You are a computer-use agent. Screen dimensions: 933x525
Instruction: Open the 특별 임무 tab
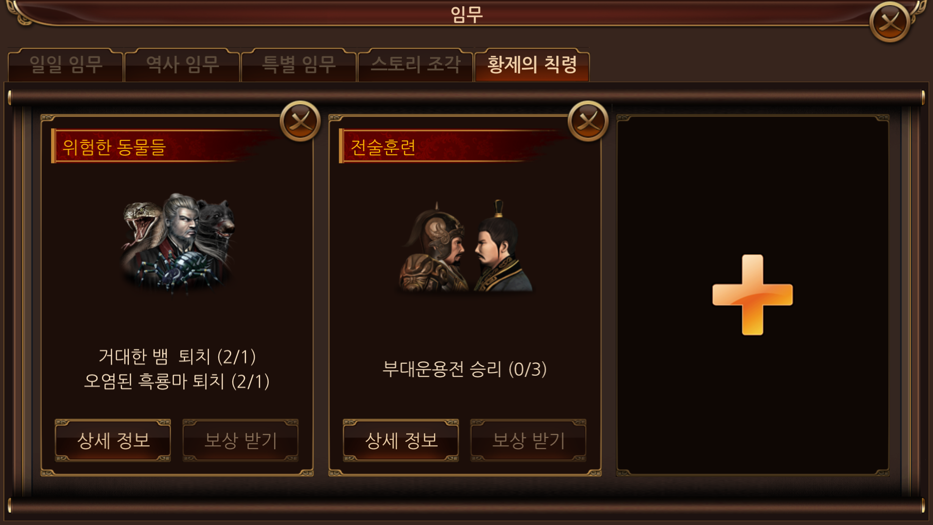(299, 65)
